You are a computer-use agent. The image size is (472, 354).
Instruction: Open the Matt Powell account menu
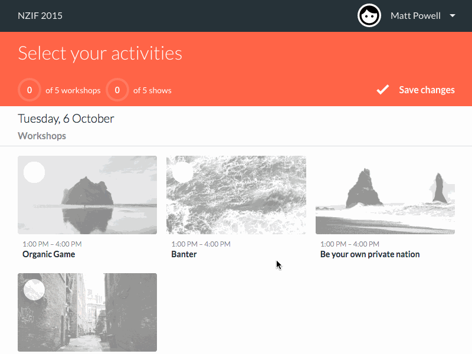[415, 16]
